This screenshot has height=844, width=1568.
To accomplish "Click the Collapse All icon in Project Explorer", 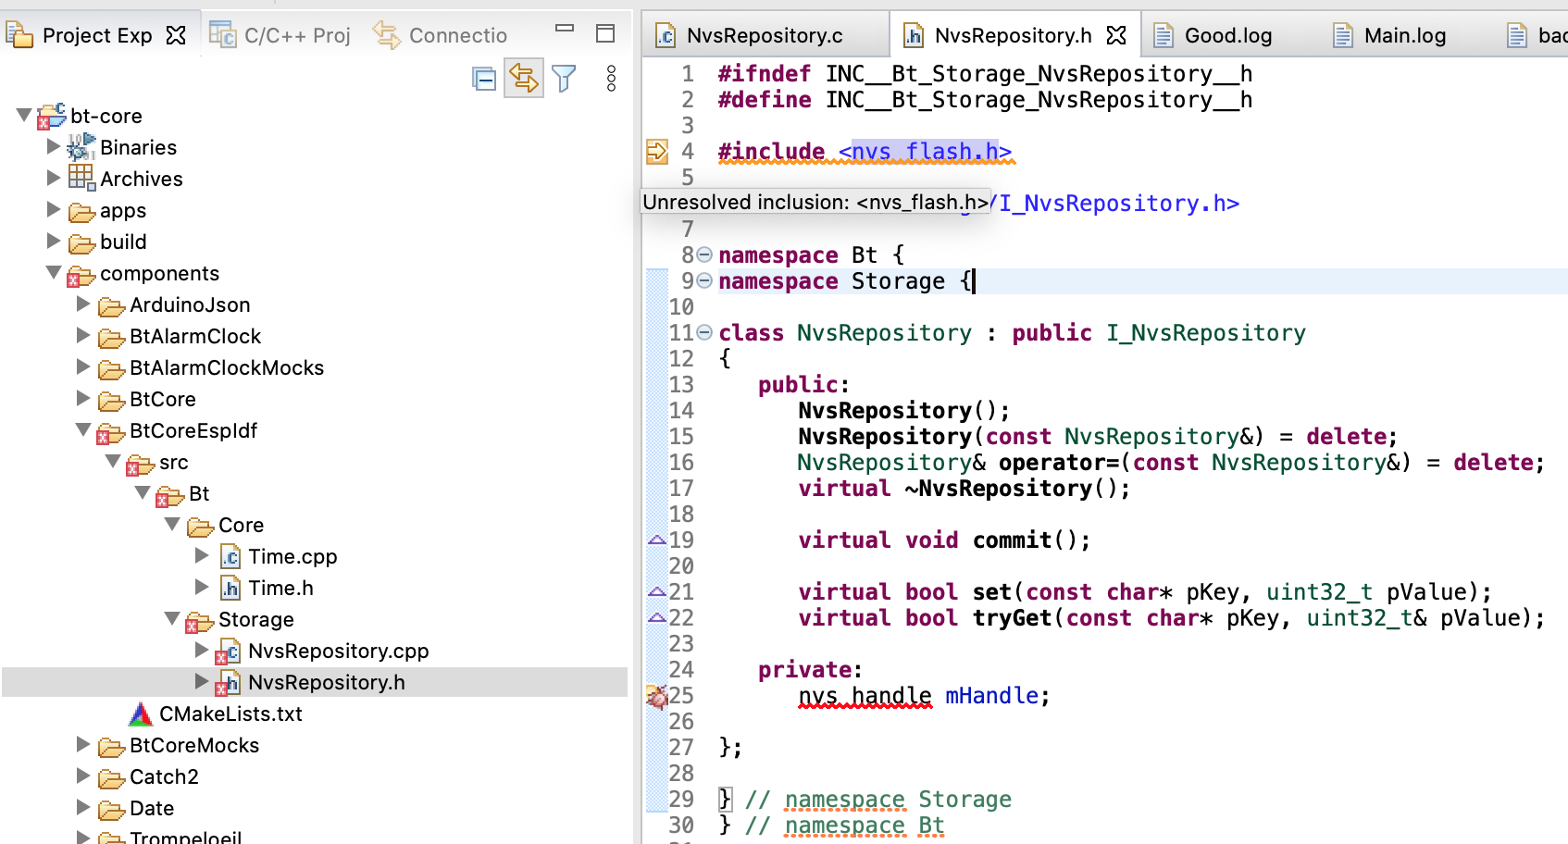I will click(x=484, y=80).
